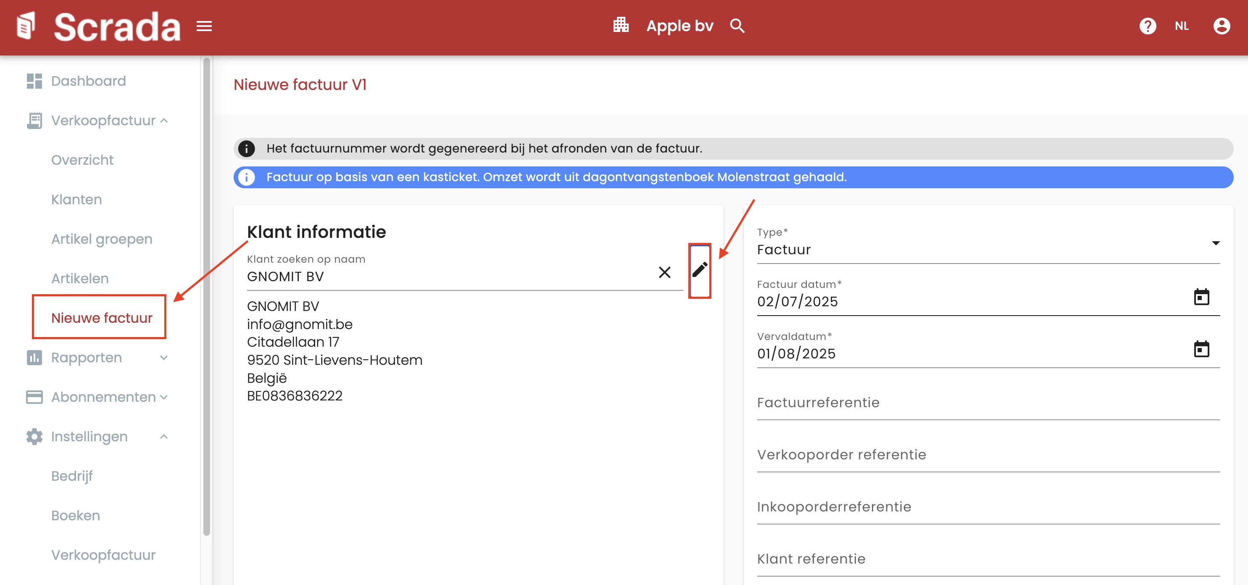
Task: Open the Type dropdown
Action: coord(987,249)
